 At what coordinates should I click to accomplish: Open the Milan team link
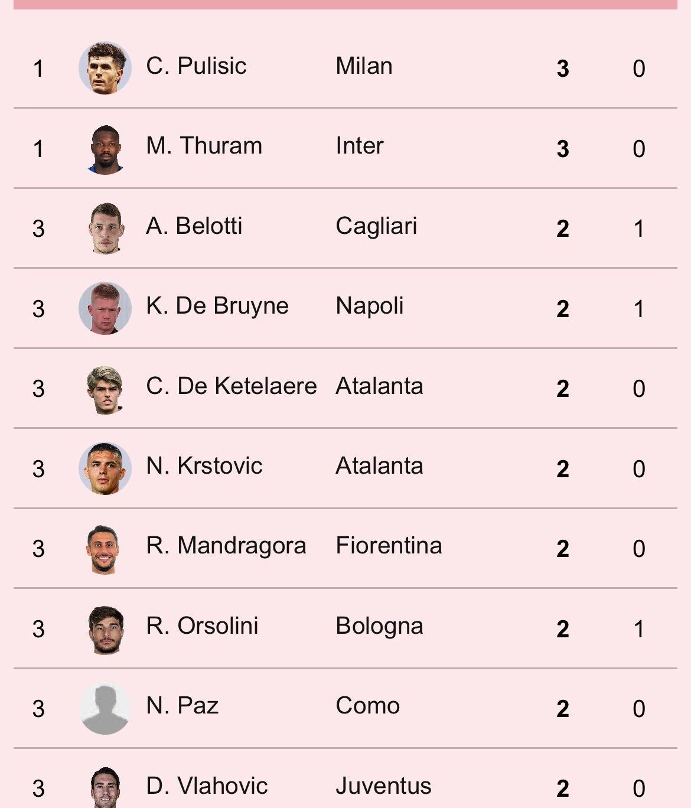point(364,66)
